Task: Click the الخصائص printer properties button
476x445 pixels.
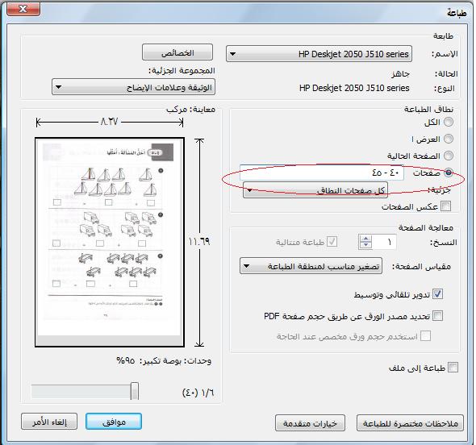Action: coord(177,52)
